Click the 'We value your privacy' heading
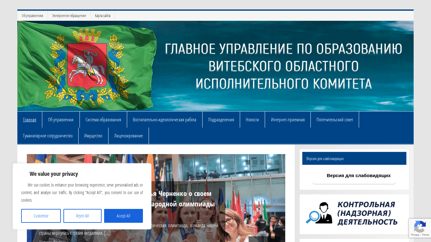Viewport: 431px width, 242px height. point(54,174)
